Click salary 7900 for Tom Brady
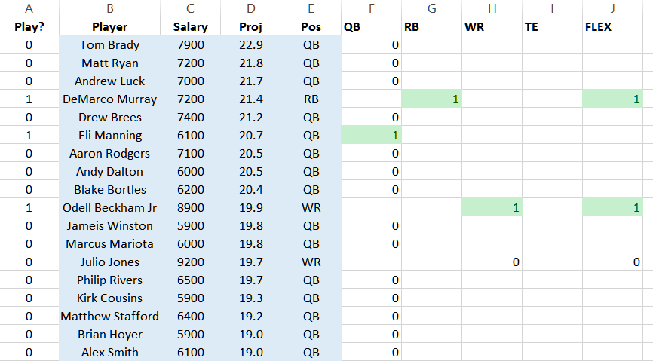The image size is (653, 361). pyautogui.click(x=190, y=45)
